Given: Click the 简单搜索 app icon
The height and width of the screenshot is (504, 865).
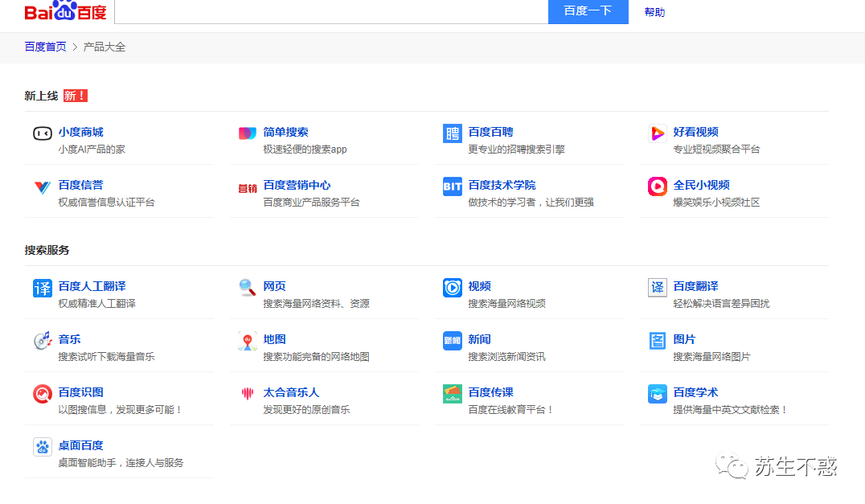Looking at the screenshot, I should [x=247, y=133].
